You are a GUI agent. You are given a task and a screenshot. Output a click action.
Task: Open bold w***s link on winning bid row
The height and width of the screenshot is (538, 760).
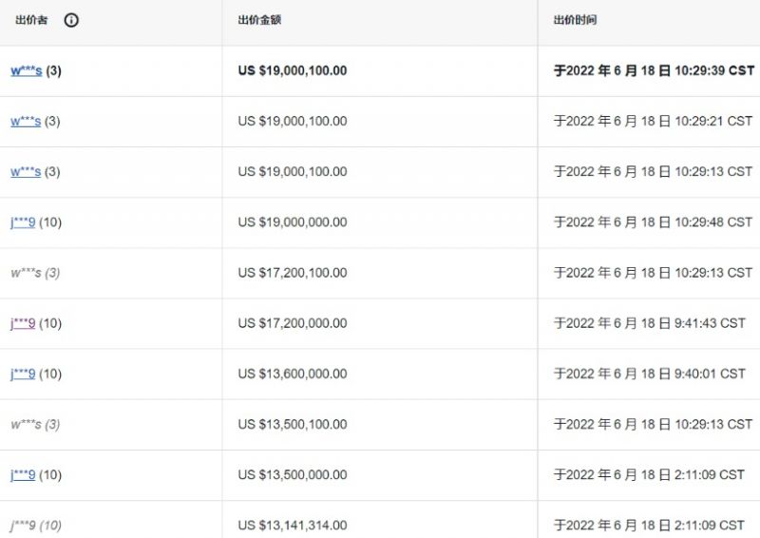pos(27,71)
